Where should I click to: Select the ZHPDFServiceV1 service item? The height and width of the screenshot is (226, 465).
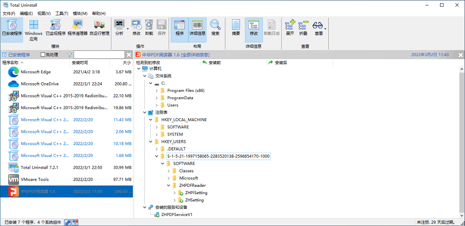point(177,215)
